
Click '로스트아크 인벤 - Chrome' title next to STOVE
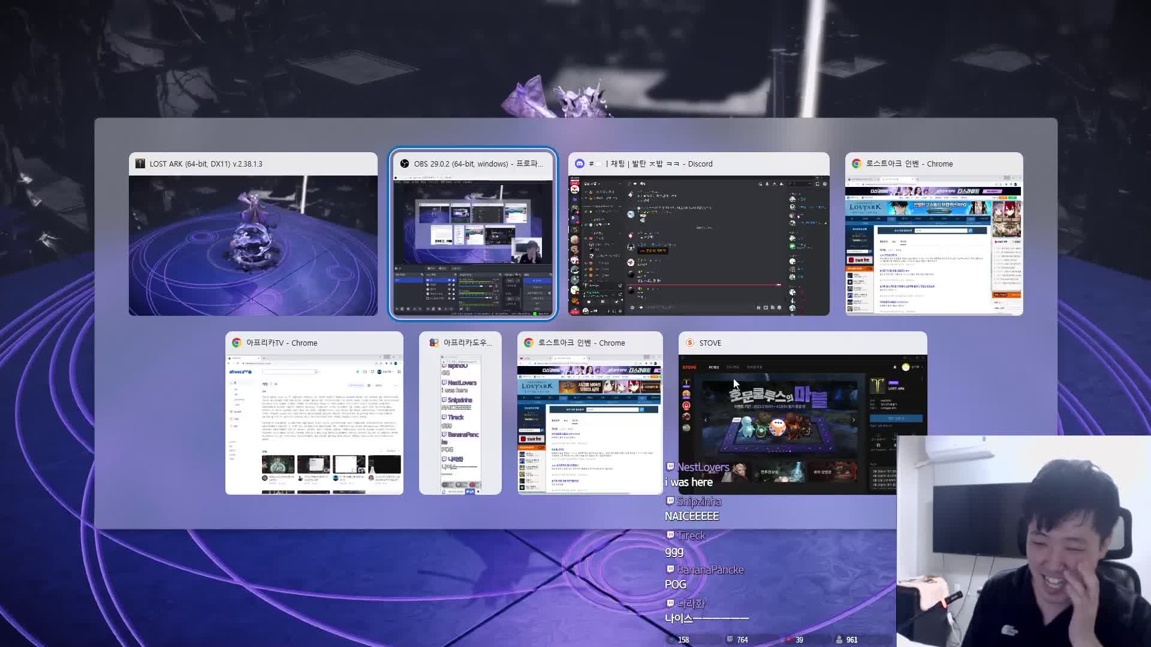(581, 343)
